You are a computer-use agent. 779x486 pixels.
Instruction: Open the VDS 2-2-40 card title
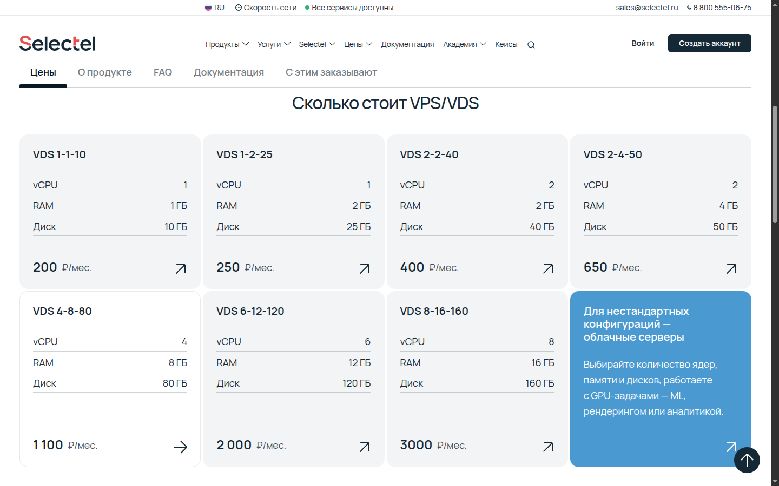[429, 154]
